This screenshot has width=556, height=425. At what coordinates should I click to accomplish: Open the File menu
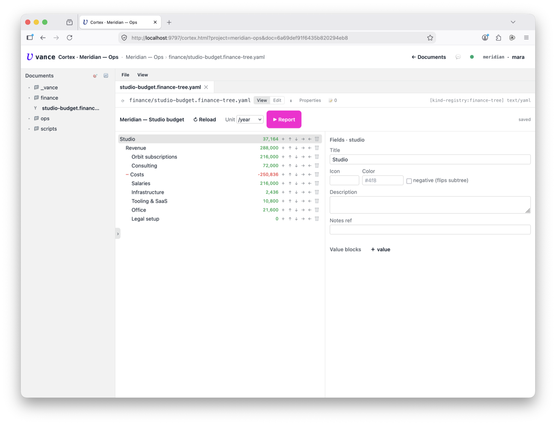[125, 75]
